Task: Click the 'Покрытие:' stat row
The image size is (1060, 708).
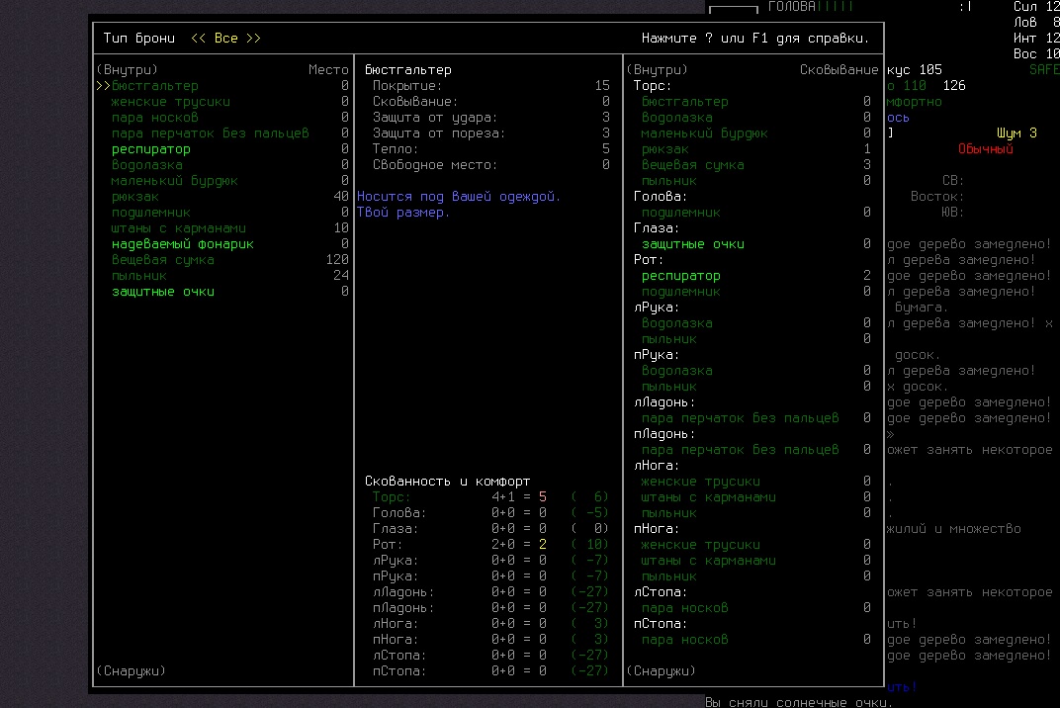Action: tap(490, 86)
